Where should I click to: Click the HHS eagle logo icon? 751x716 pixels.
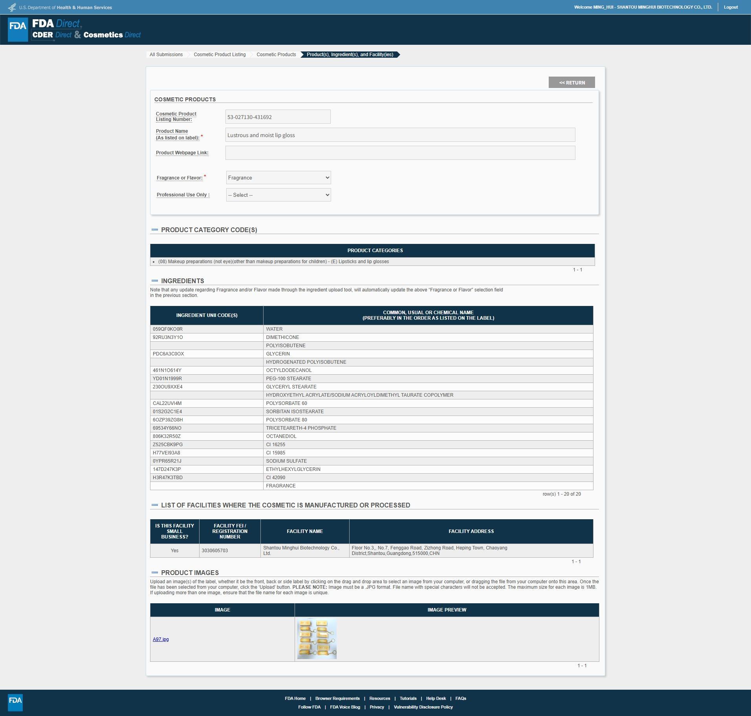[x=12, y=7]
